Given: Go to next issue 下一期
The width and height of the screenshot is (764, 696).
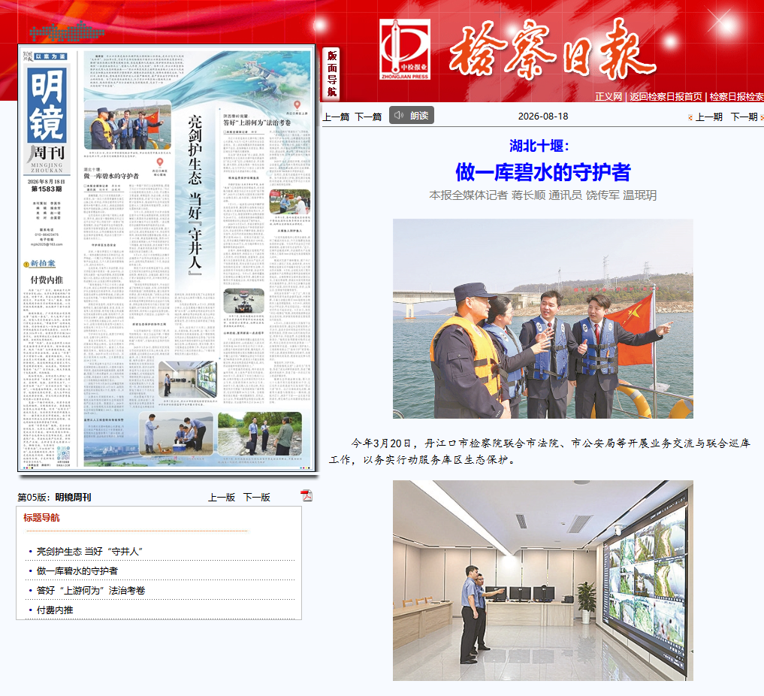Looking at the screenshot, I should tap(744, 117).
